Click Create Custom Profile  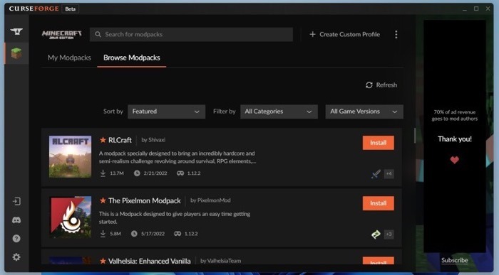pyautogui.click(x=344, y=34)
